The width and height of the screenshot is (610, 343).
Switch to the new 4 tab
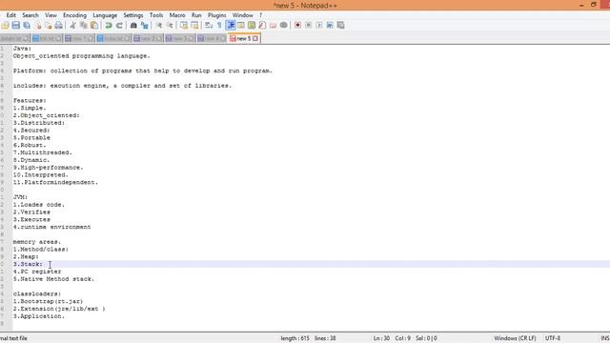(x=212, y=38)
